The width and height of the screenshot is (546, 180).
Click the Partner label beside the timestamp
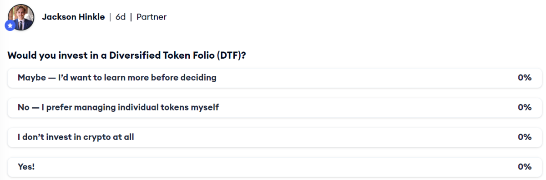click(152, 17)
